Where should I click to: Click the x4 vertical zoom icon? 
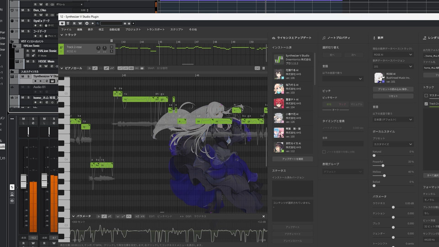pyautogui.click(x=143, y=216)
